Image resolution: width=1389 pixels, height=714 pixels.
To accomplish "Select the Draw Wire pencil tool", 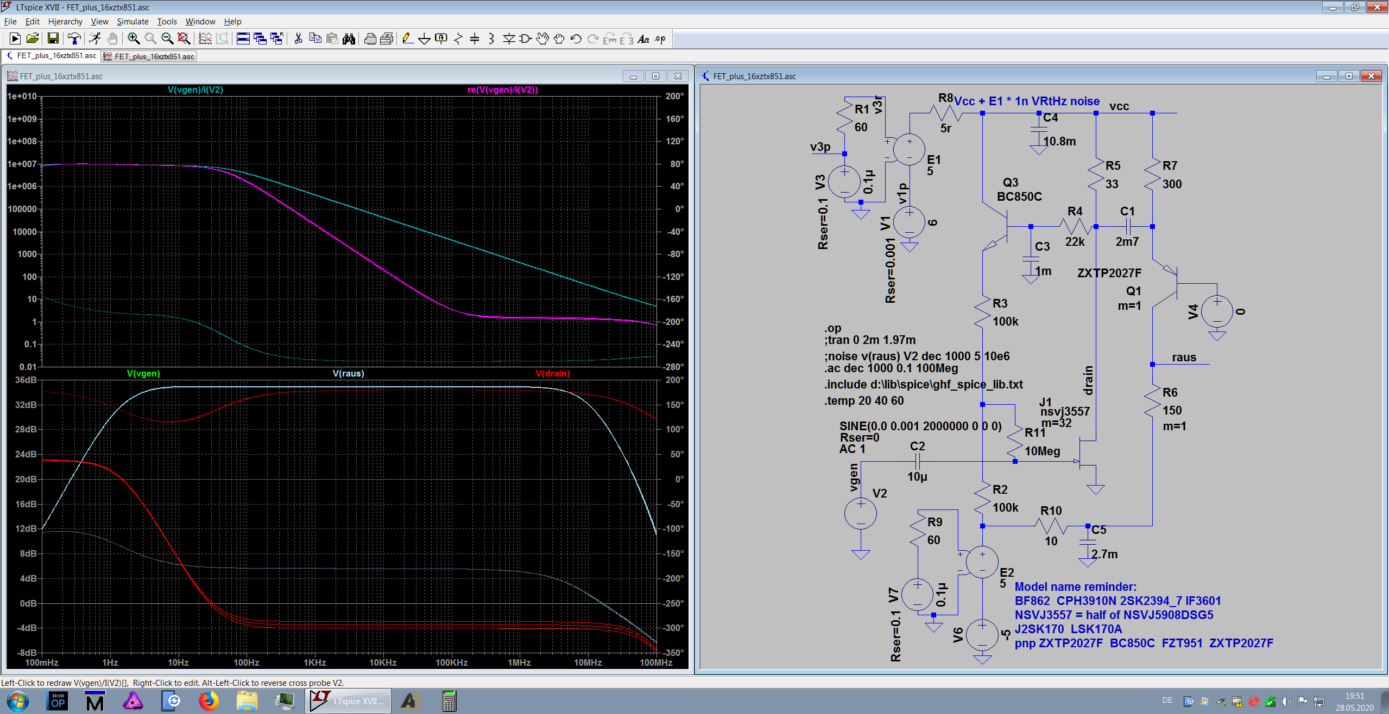I will pyautogui.click(x=407, y=39).
